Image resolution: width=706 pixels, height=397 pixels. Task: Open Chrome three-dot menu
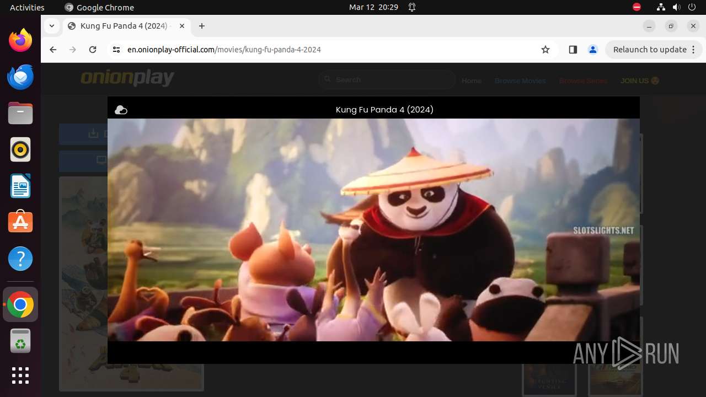(694, 50)
